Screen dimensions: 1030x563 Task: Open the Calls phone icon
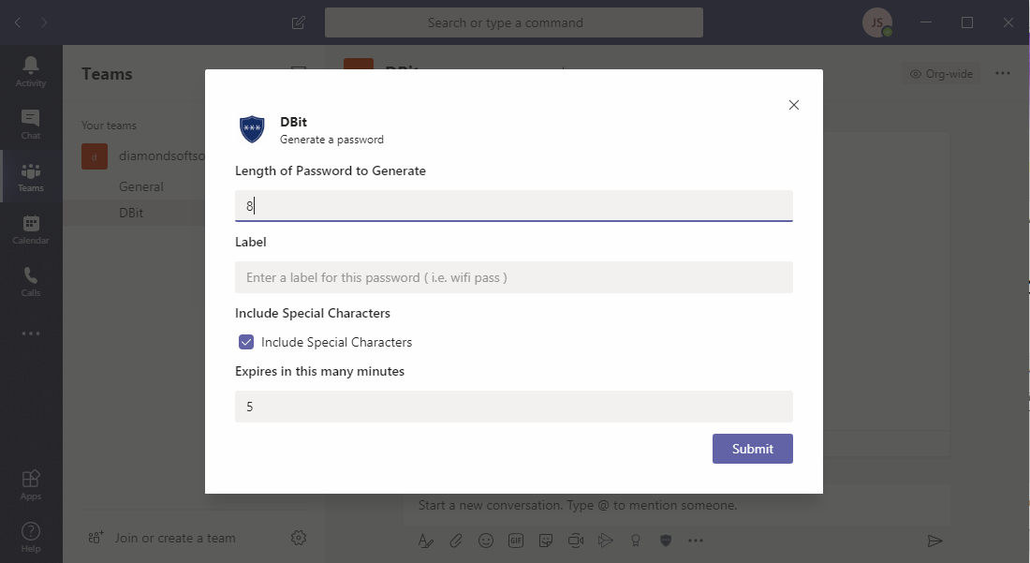(x=31, y=275)
